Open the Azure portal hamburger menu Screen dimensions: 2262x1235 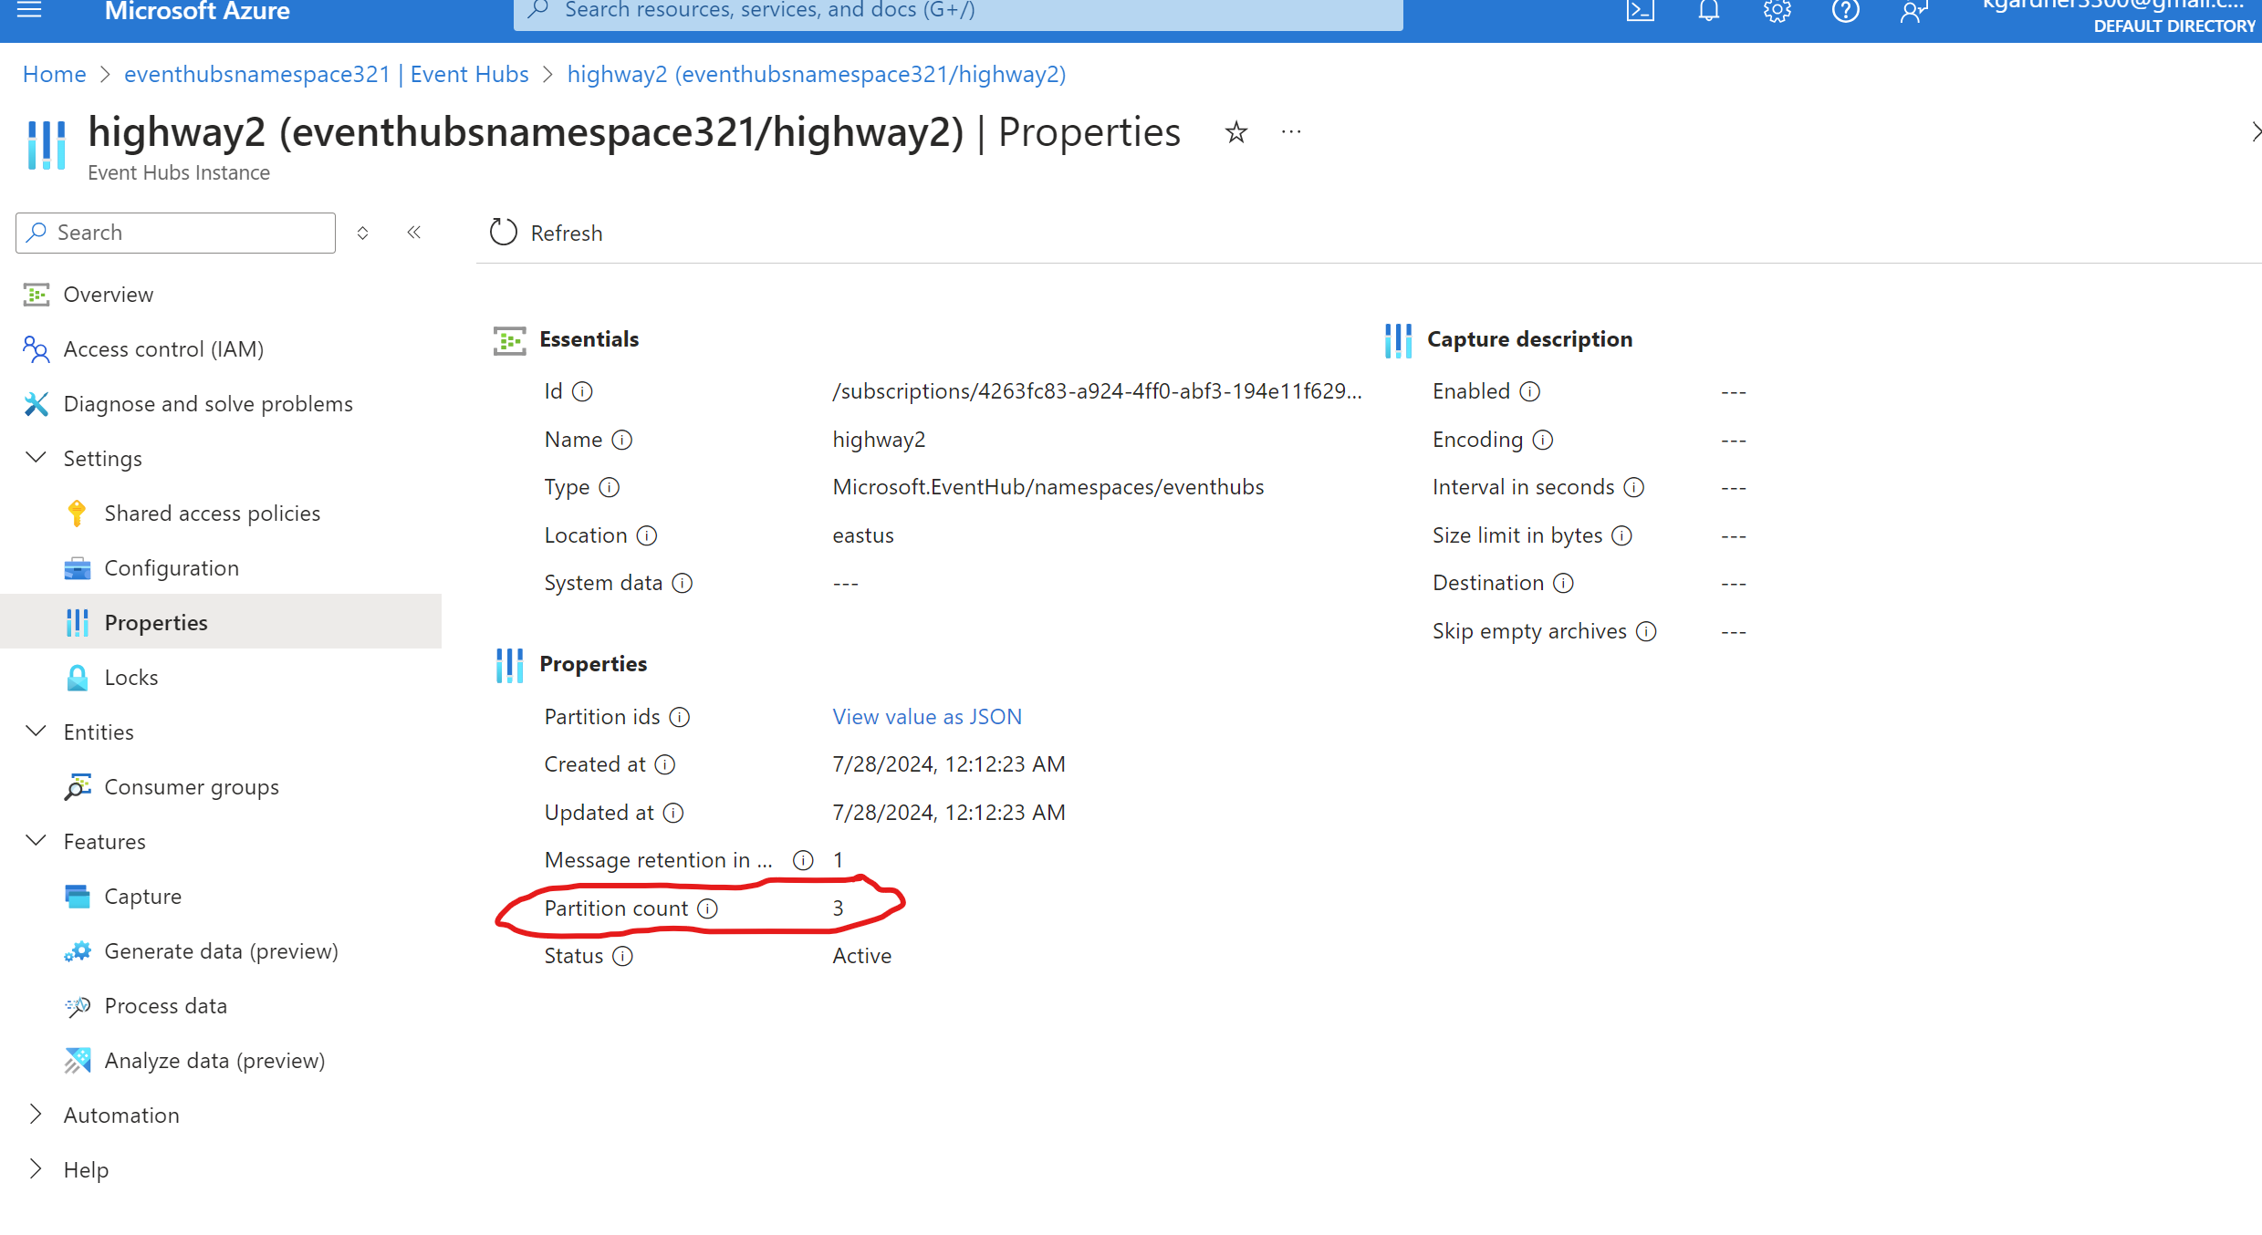tap(29, 10)
